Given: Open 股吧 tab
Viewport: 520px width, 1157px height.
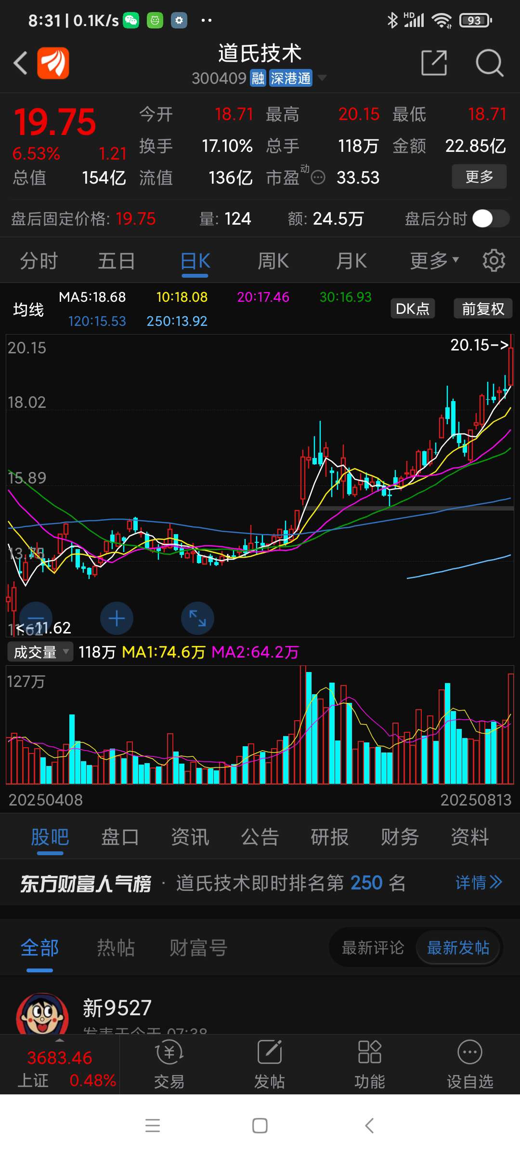Looking at the screenshot, I should coord(50,837).
